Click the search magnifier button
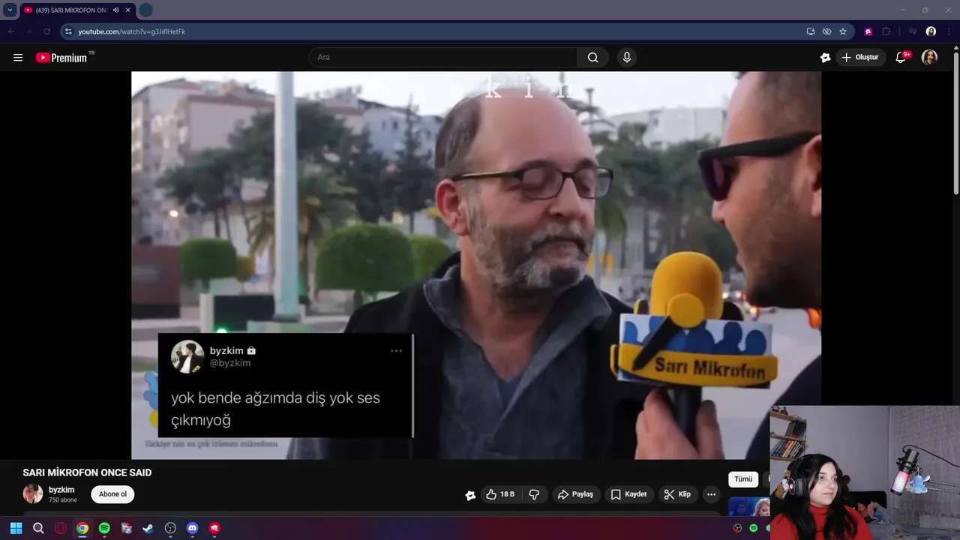Viewport: 960px width, 540px height. (x=593, y=58)
